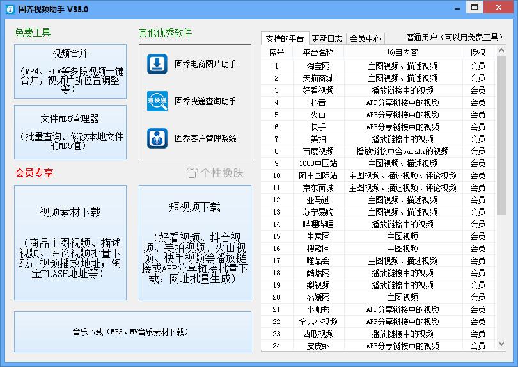Select the 好看视频 row
This screenshot has height=367, width=518.
[379, 90]
